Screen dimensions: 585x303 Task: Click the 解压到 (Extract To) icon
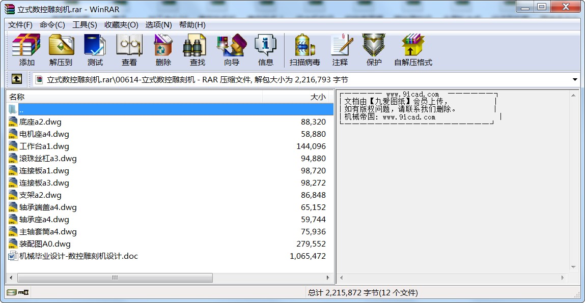61,50
